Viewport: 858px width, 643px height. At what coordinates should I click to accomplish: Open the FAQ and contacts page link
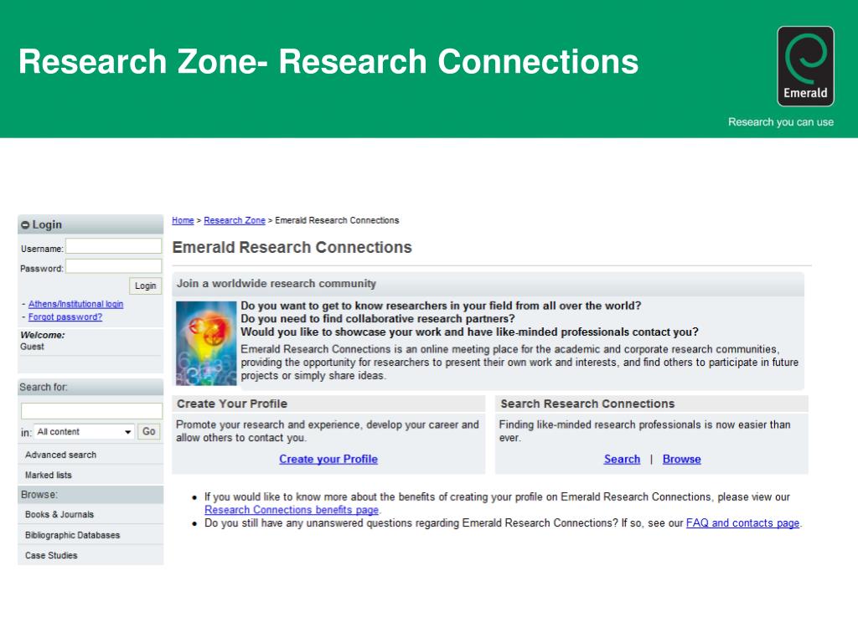pyautogui.click(x=742, y=522)
